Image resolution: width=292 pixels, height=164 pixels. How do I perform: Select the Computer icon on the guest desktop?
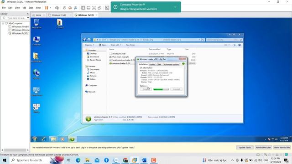click(x=36, y=41)
